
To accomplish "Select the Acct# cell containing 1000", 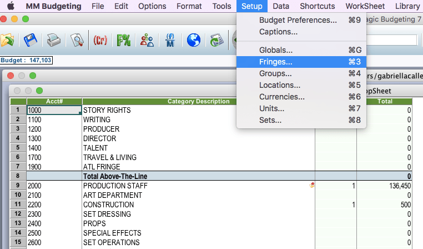I will click(x=54, y=110).
